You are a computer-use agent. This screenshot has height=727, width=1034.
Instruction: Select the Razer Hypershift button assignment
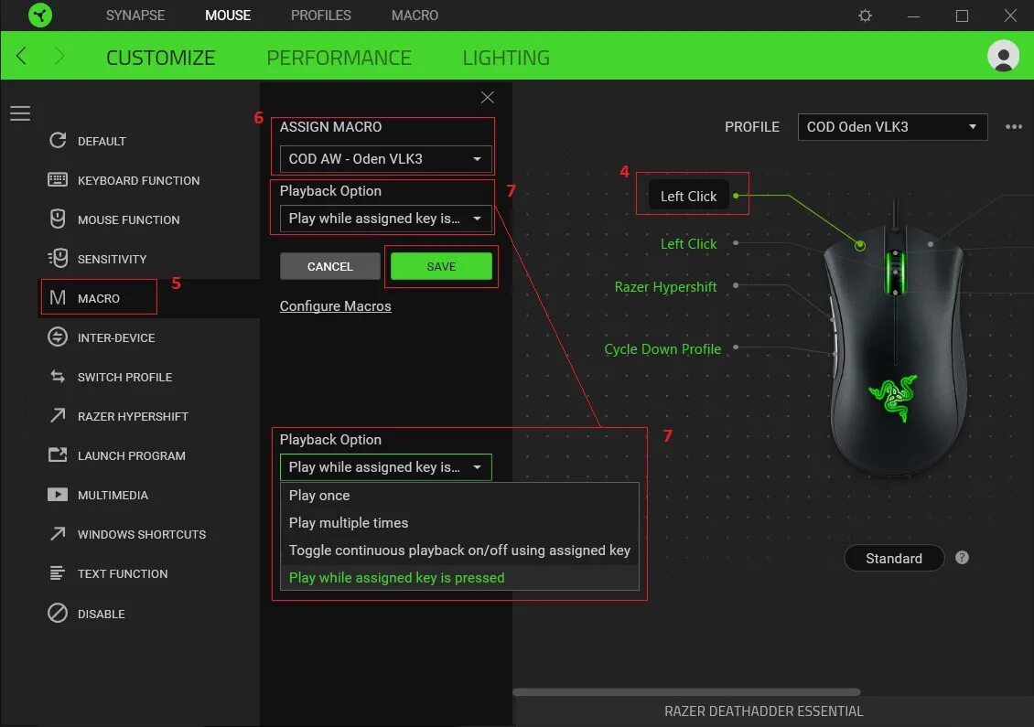click(665, 287)
